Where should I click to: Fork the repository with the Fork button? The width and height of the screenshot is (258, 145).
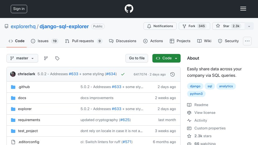point(194,26)
